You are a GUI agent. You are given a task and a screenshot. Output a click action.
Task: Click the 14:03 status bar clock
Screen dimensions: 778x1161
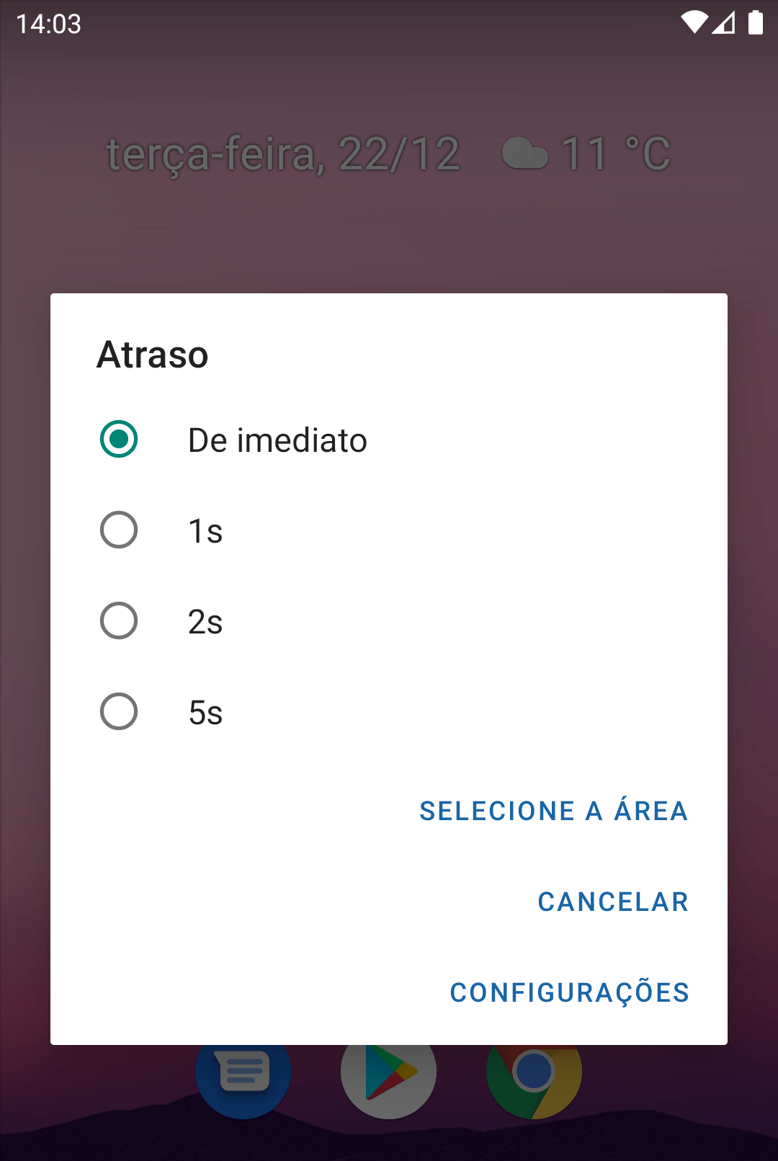click(48, 24)
